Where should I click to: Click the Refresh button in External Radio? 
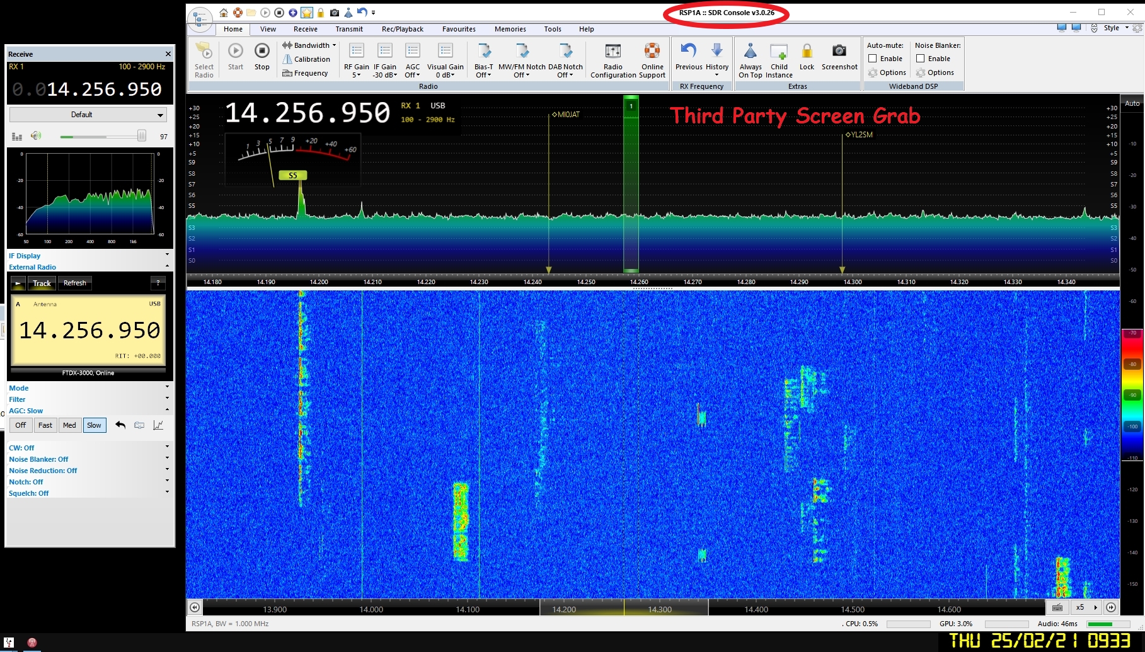(x=75, y=283)
